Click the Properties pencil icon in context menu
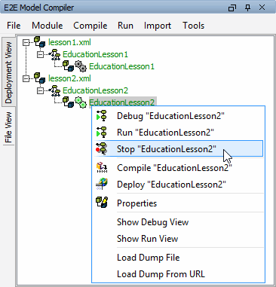 pos(102,203)
